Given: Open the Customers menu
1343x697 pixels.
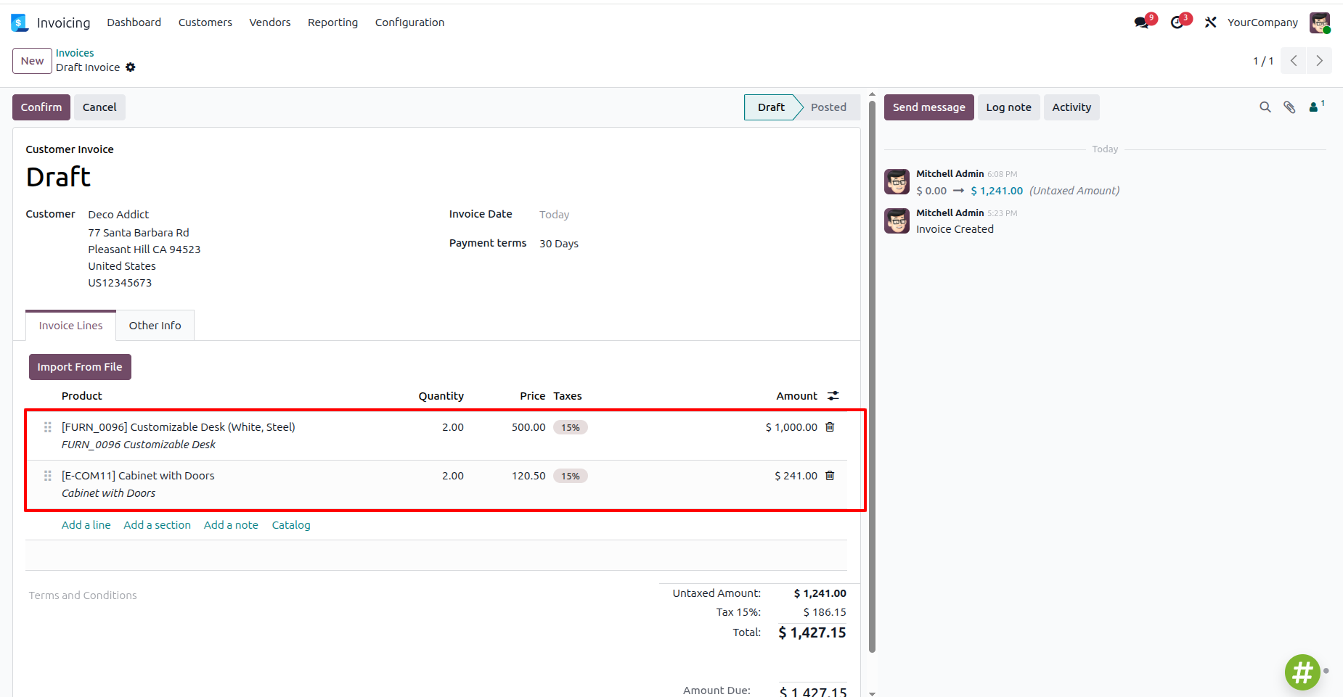Looking at the screenshot, I should [x=205, y=22].
